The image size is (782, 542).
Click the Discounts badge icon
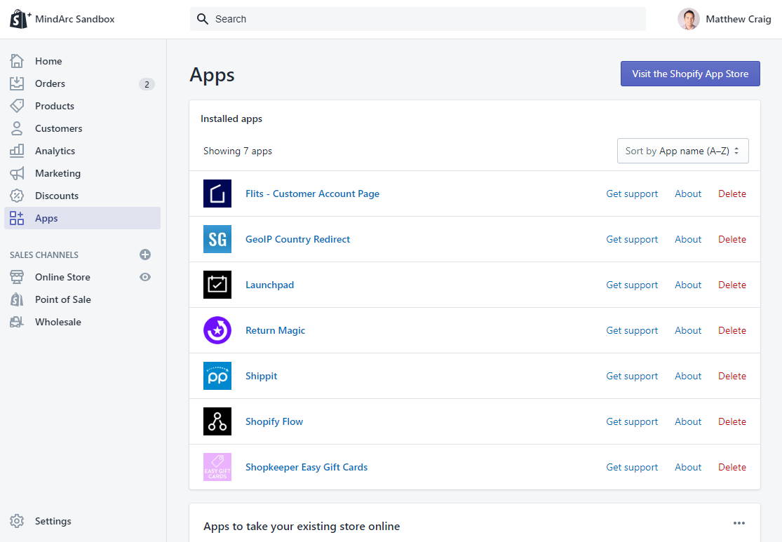[x=17, y=196]
